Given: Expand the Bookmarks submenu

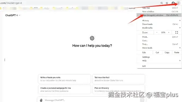Looking at the screenshot, I should (159, 28).
